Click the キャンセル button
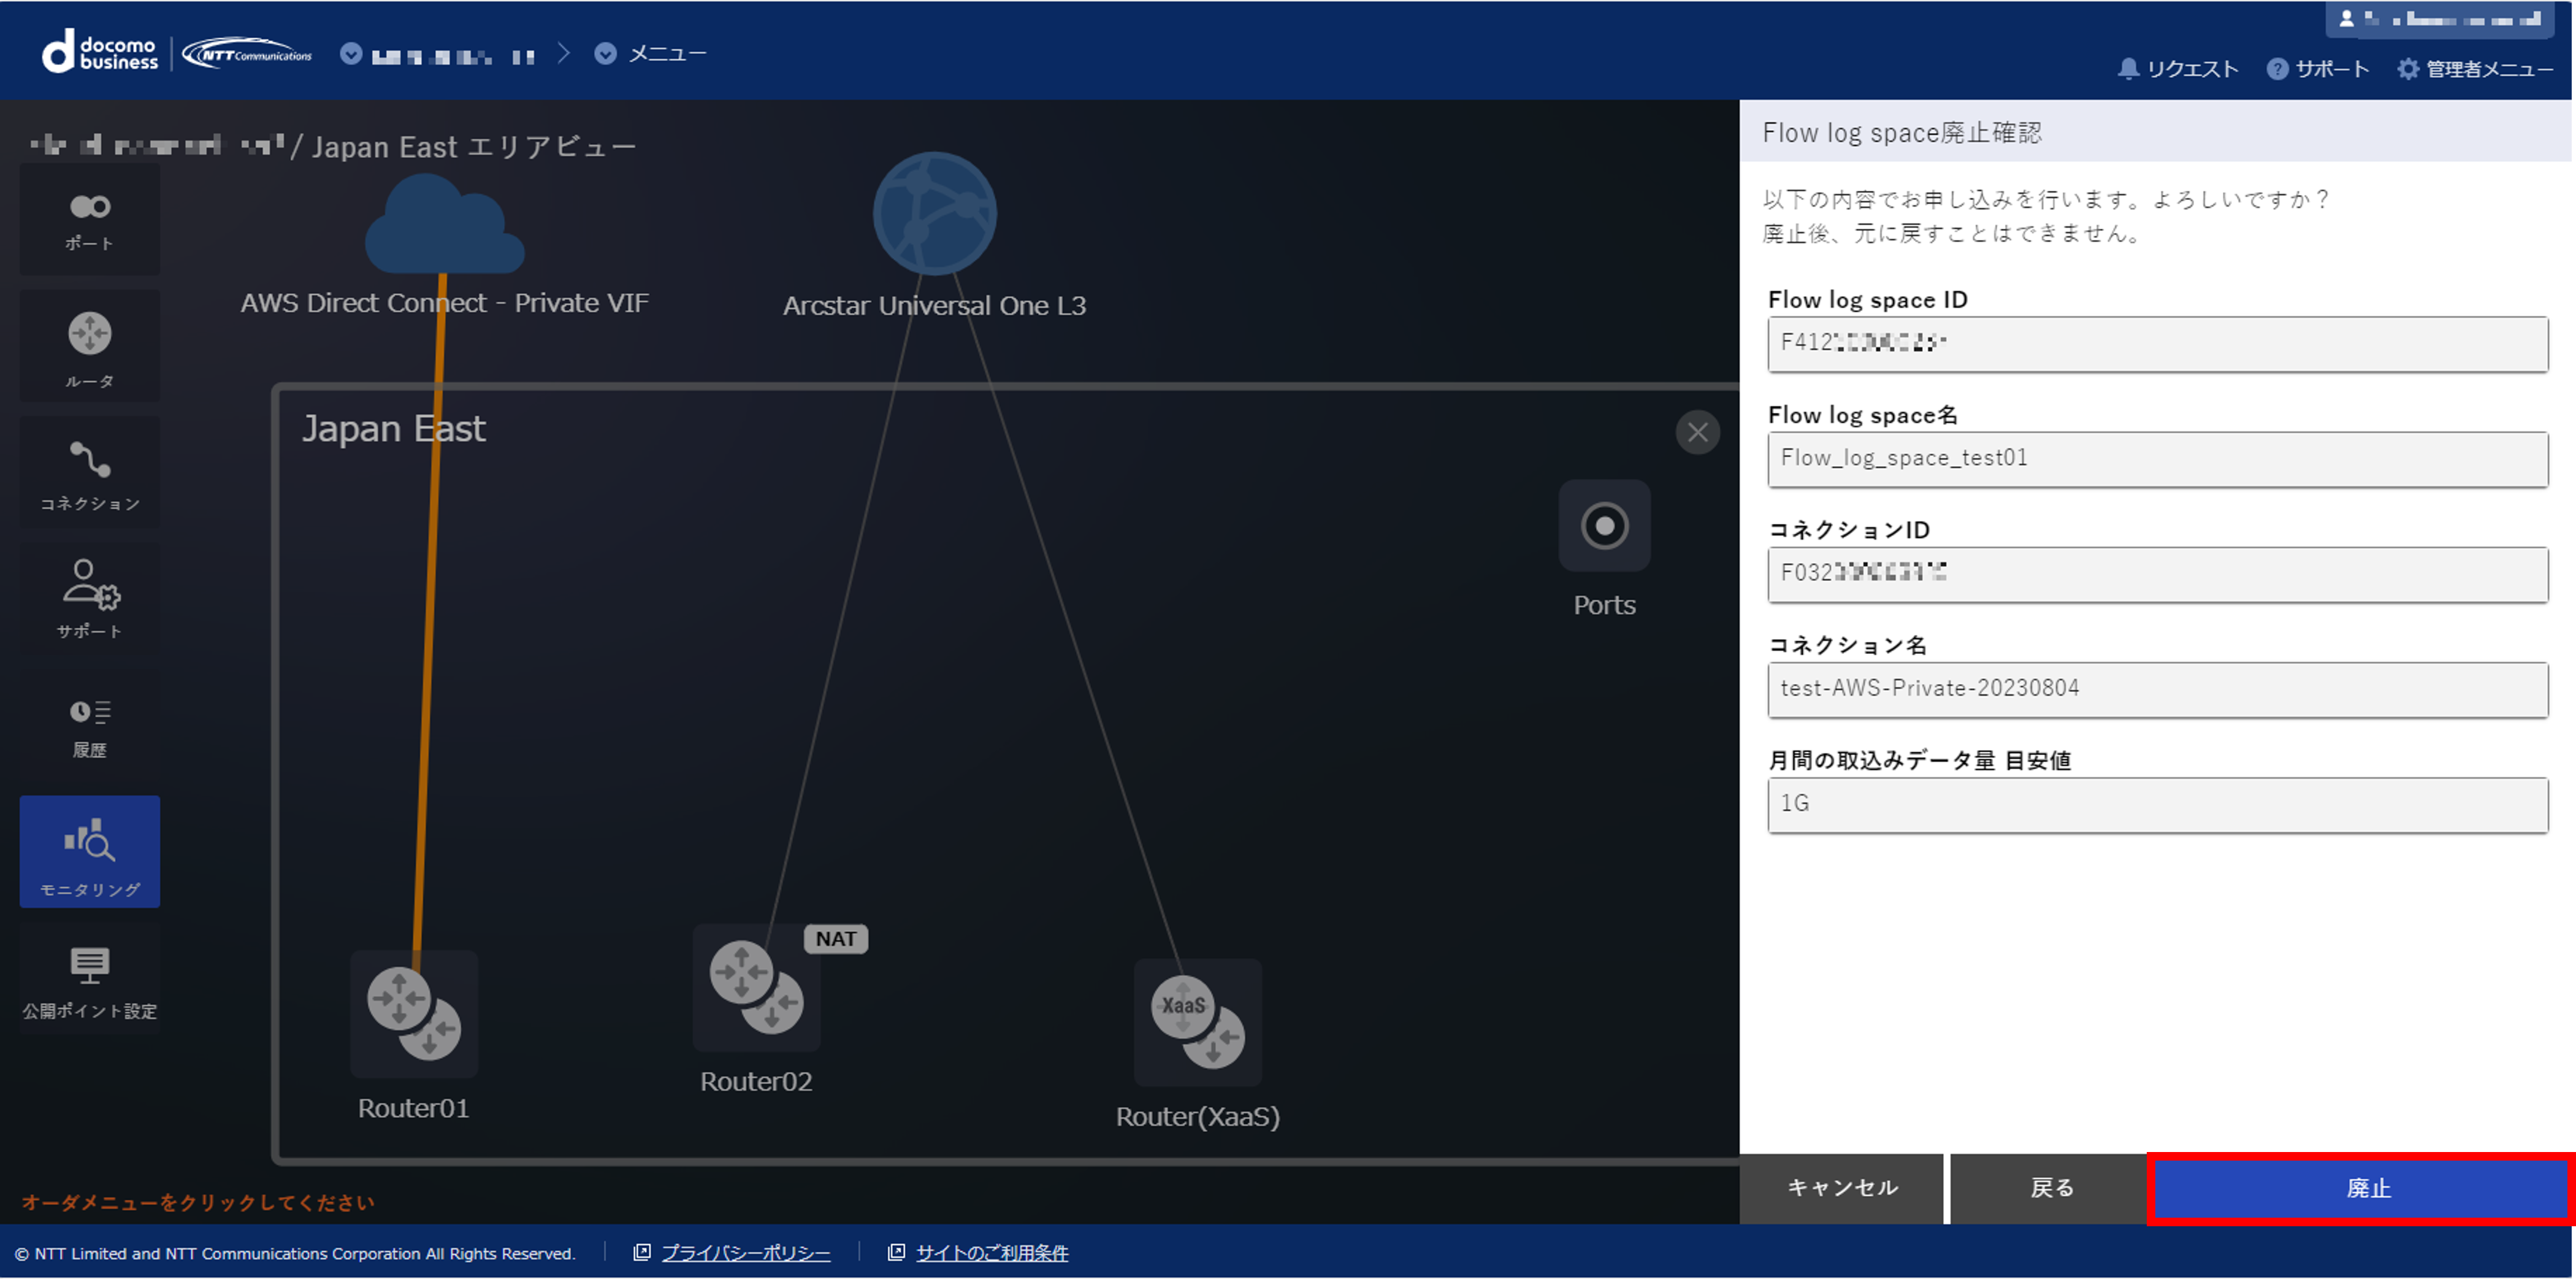2576x1279 pixels. pyautogui.click(x=1842, y=1188)
